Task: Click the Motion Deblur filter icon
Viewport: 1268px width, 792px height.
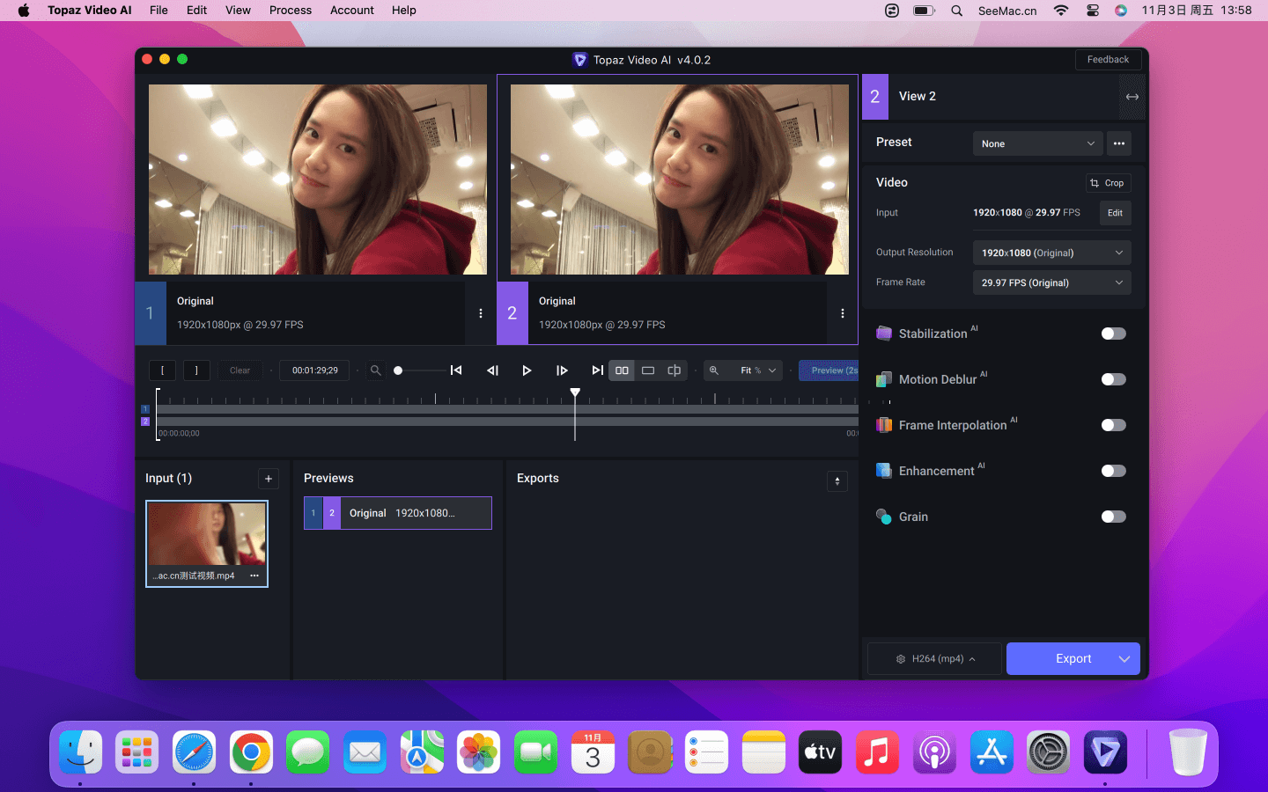Action: click(884, 379)
